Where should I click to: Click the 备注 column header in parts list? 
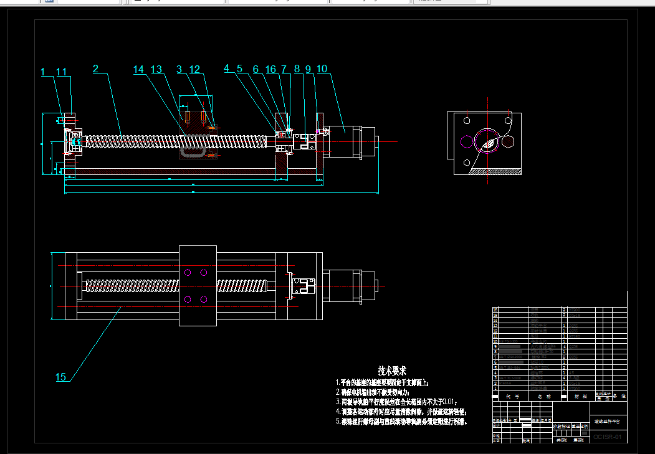(x=619, y=396)
